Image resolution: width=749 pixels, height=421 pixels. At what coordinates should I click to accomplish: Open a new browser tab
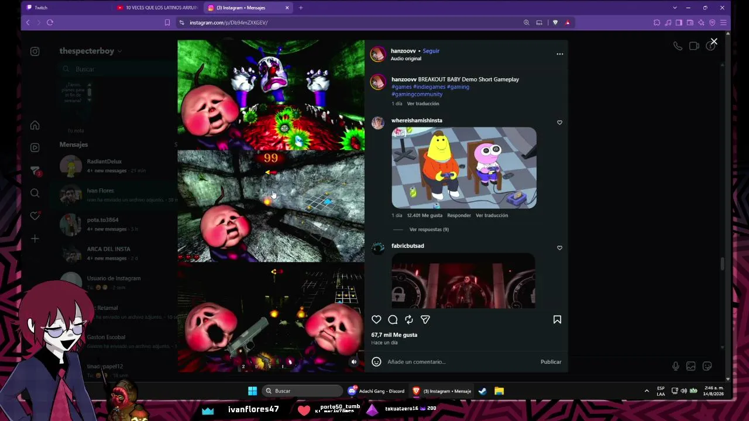coord(301,8)
